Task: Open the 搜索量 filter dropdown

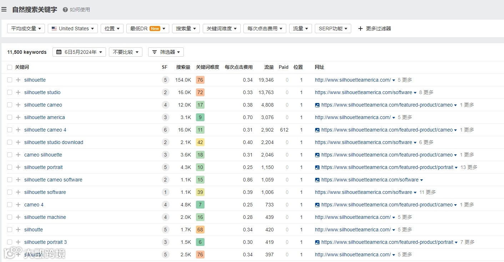Action: pos(186,29)
